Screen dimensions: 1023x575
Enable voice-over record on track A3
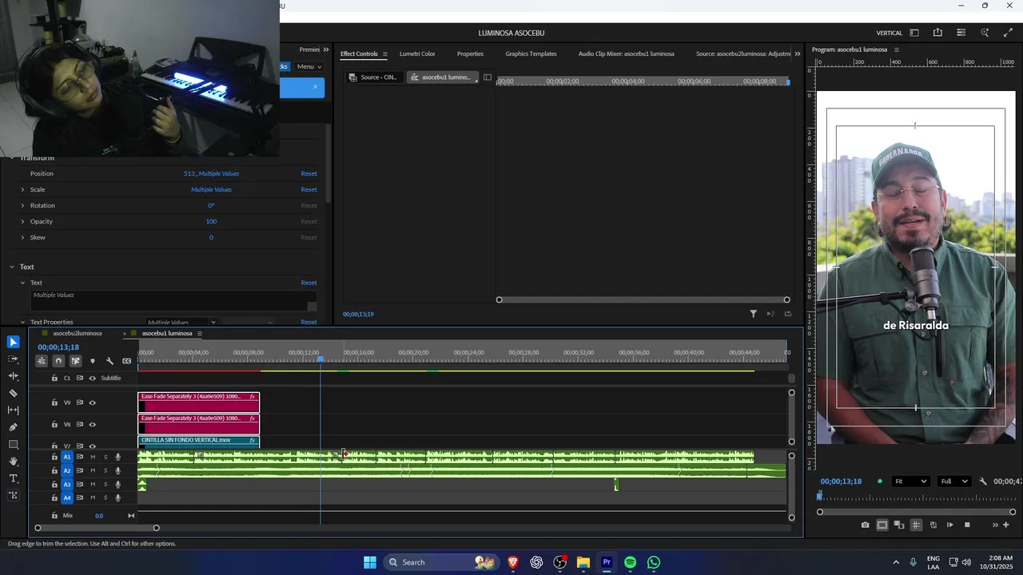(118, 484)
